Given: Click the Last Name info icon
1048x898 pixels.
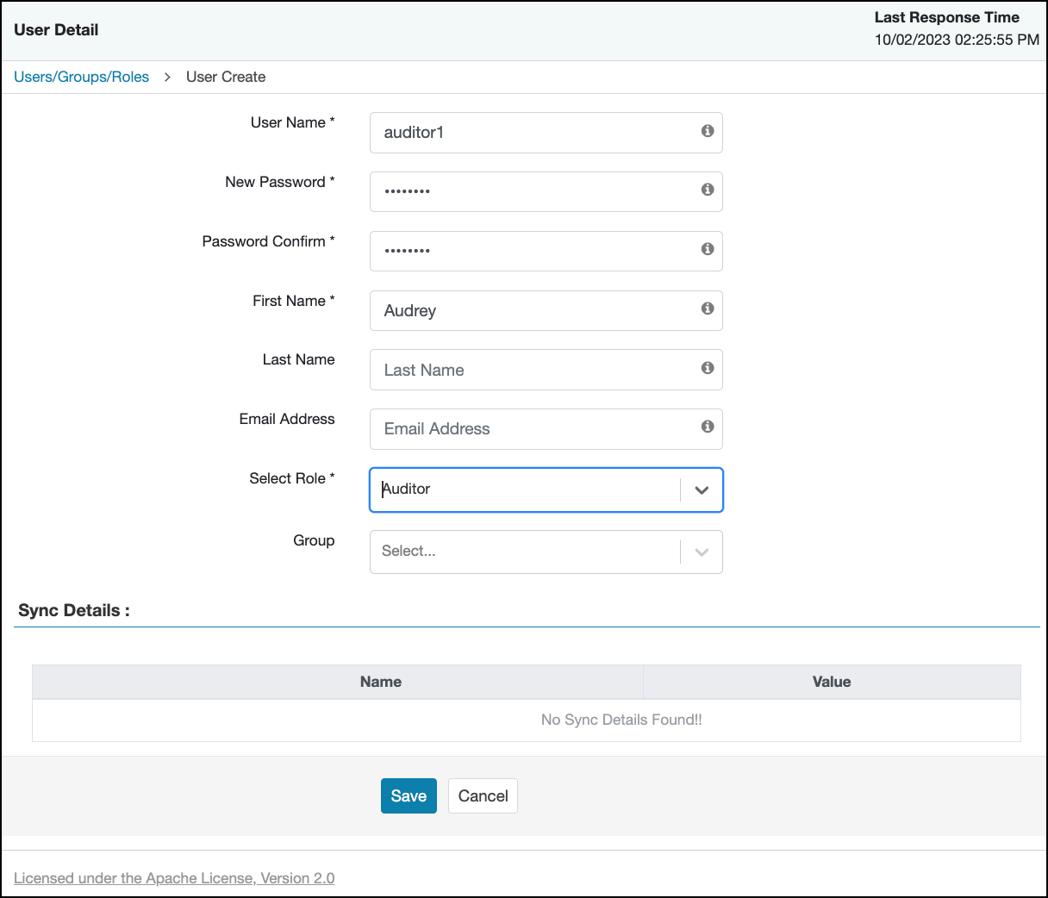Looking at the screenshot, I should pos(708,368).
